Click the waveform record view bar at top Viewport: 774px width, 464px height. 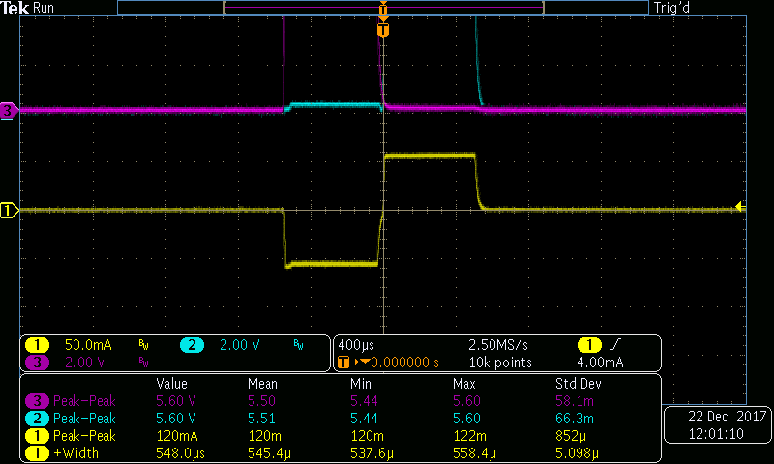[x=383, y=8]
